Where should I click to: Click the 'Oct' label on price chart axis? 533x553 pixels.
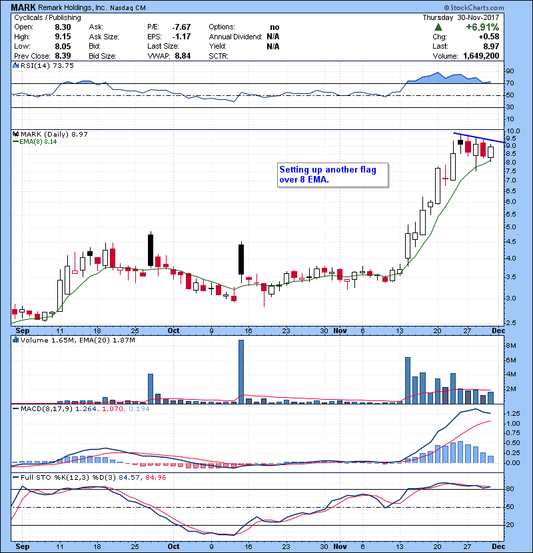click(173, 330)
